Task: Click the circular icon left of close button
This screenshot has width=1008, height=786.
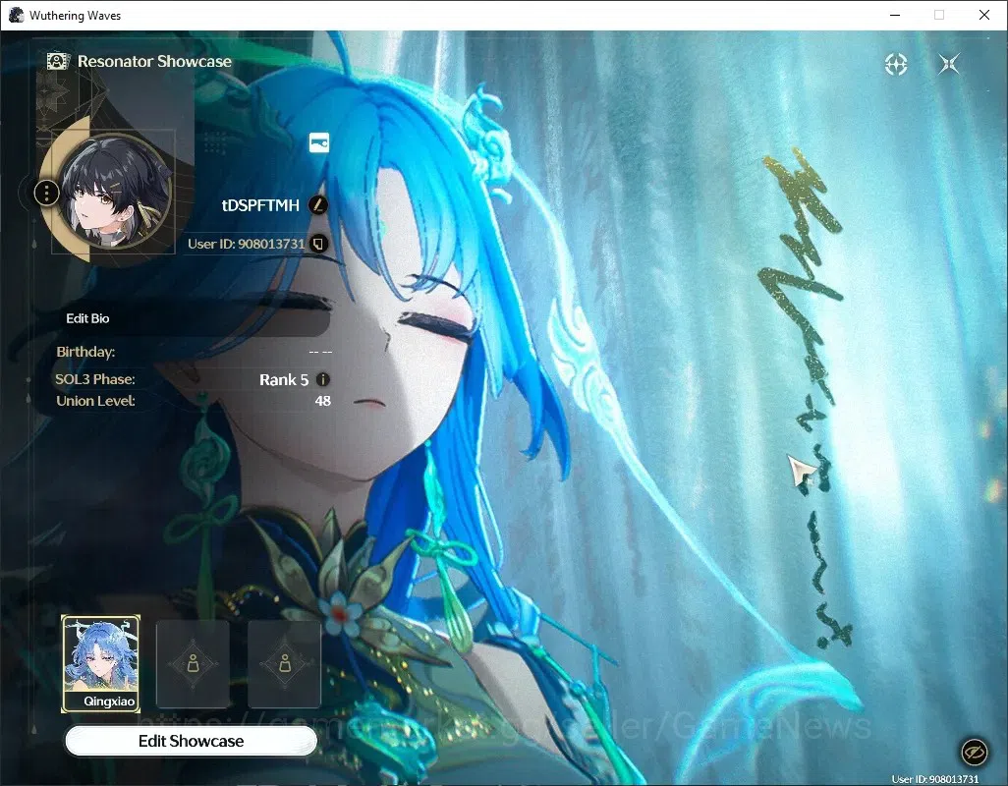Action: (x=896, y=64)
